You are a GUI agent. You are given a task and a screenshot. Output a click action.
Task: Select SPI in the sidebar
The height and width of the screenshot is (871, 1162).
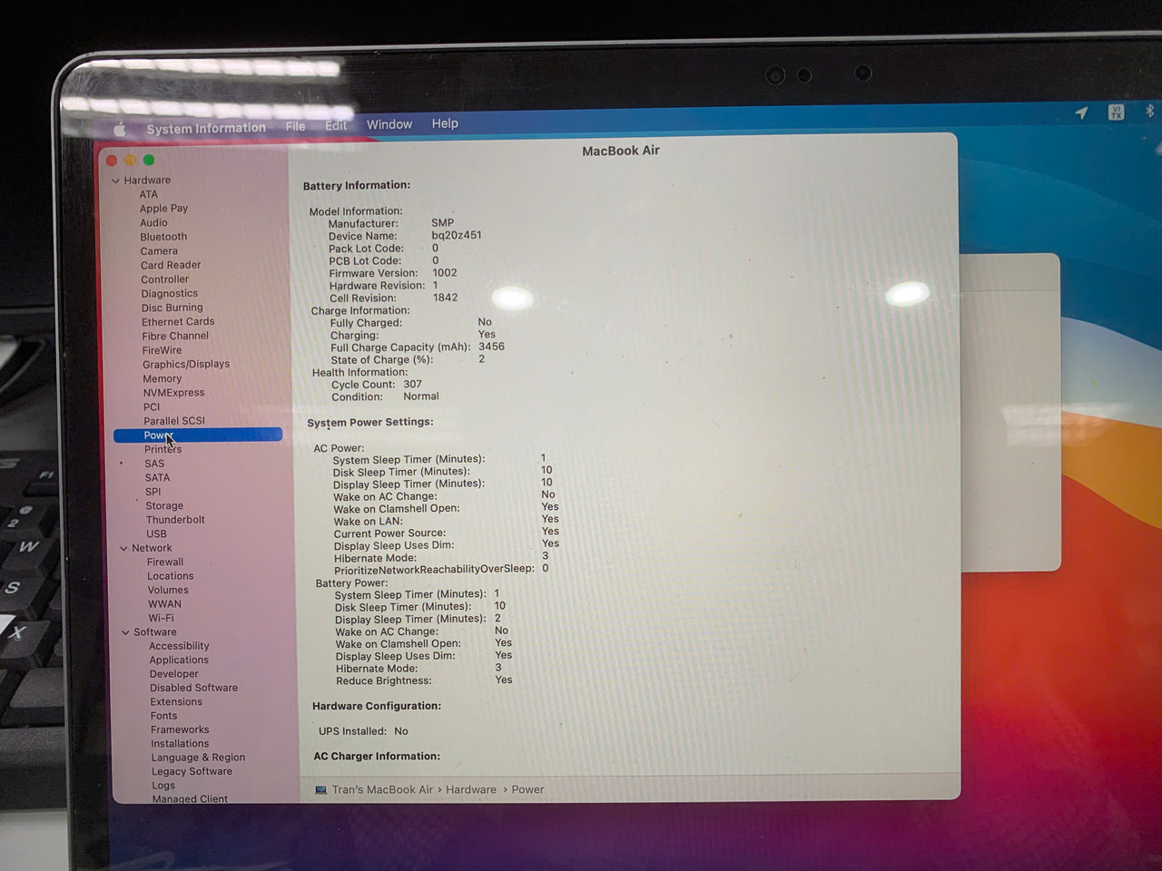[153, 492]
